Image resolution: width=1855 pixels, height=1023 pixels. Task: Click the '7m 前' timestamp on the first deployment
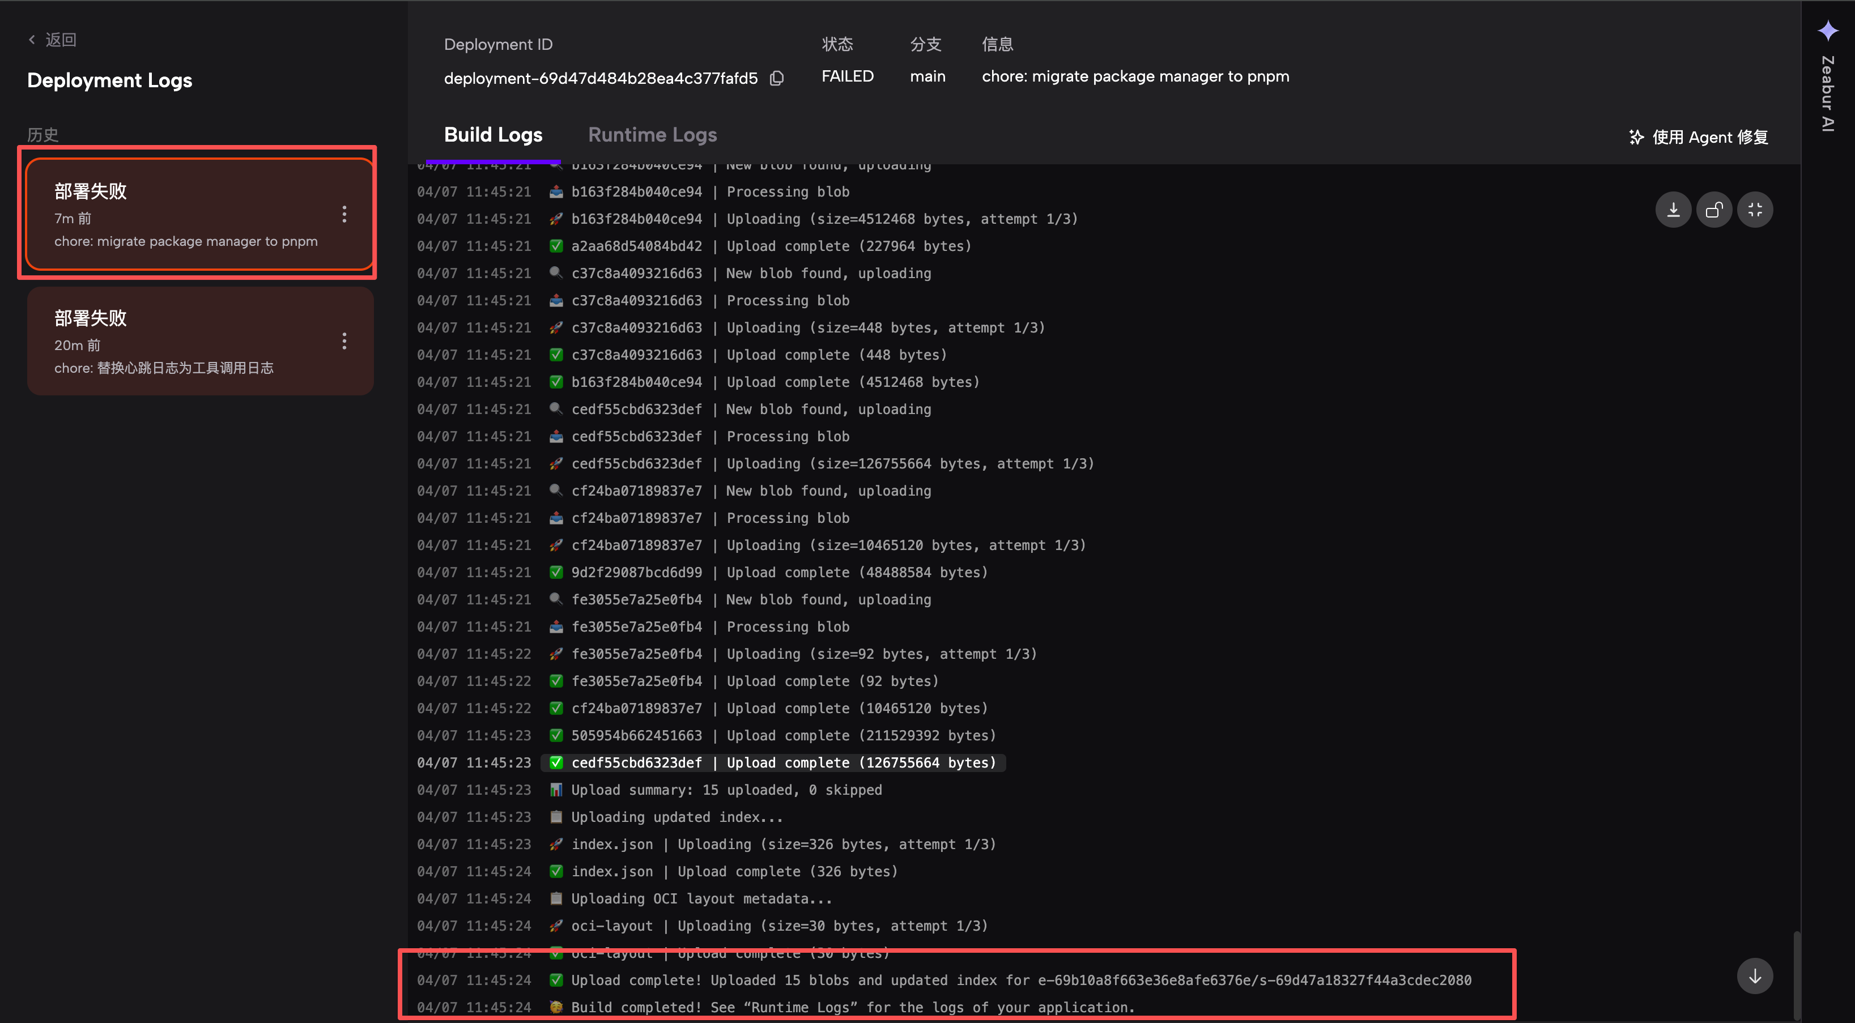pos(73,218)
